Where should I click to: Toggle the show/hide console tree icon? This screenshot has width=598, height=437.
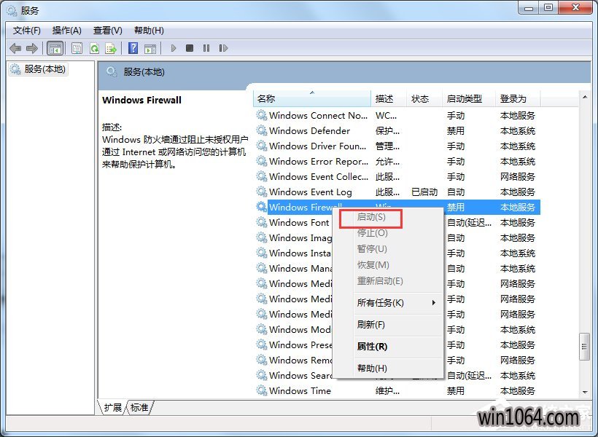[x=55, y=48]
